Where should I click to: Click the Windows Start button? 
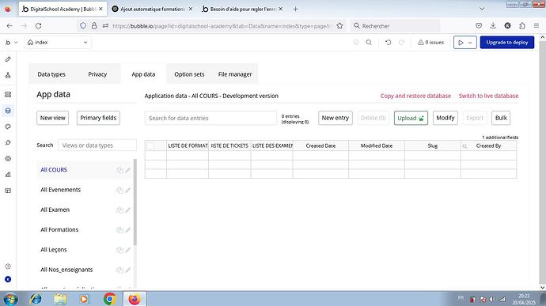[x=10, y=299]
